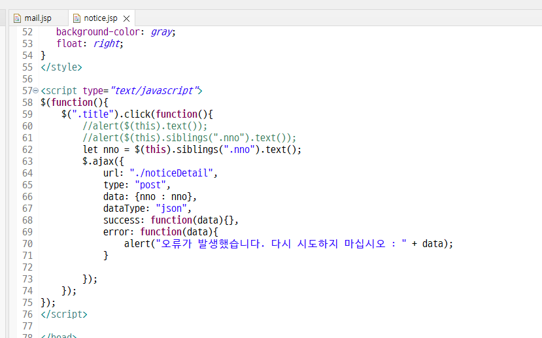Click the "right" value
Image resolution: width=542 pixels, height=338 pixels.
click(x=107, y=44)
